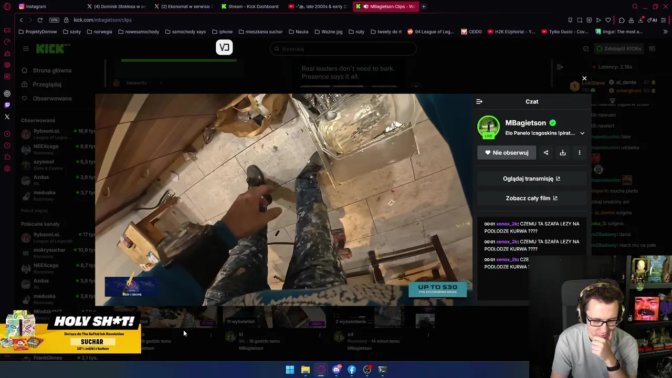
Task: Go to Strona główna in sidebar
Action: pyautogui.click(x=52, y=70)
